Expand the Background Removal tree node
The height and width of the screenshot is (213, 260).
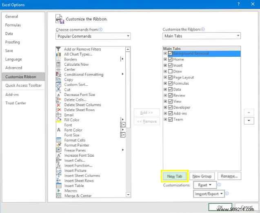pos(165,53)
